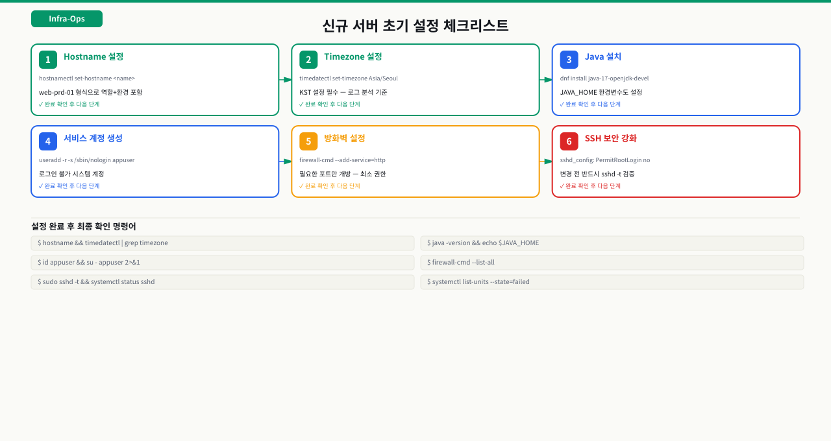The width and height of the screenshot is (831, 441).
Task: Click step number 1 badge for Hostname
Action: 48,60
